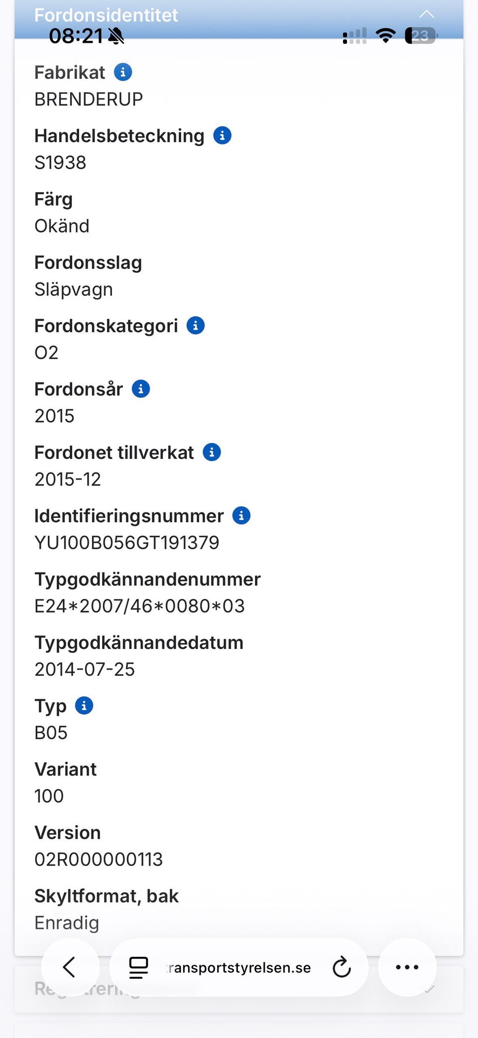Screen dimensions: 478x1038
Task: Tap info icon next to Fordonet tillverkat
Action: pos(212,452)
